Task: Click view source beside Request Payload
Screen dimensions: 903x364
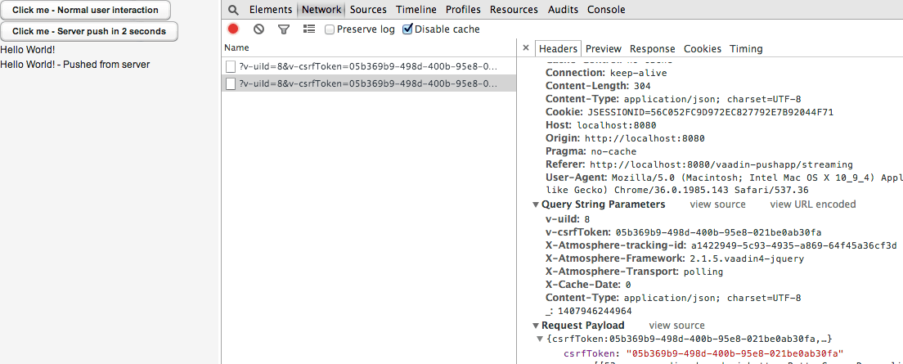Action: click(676, 326)
